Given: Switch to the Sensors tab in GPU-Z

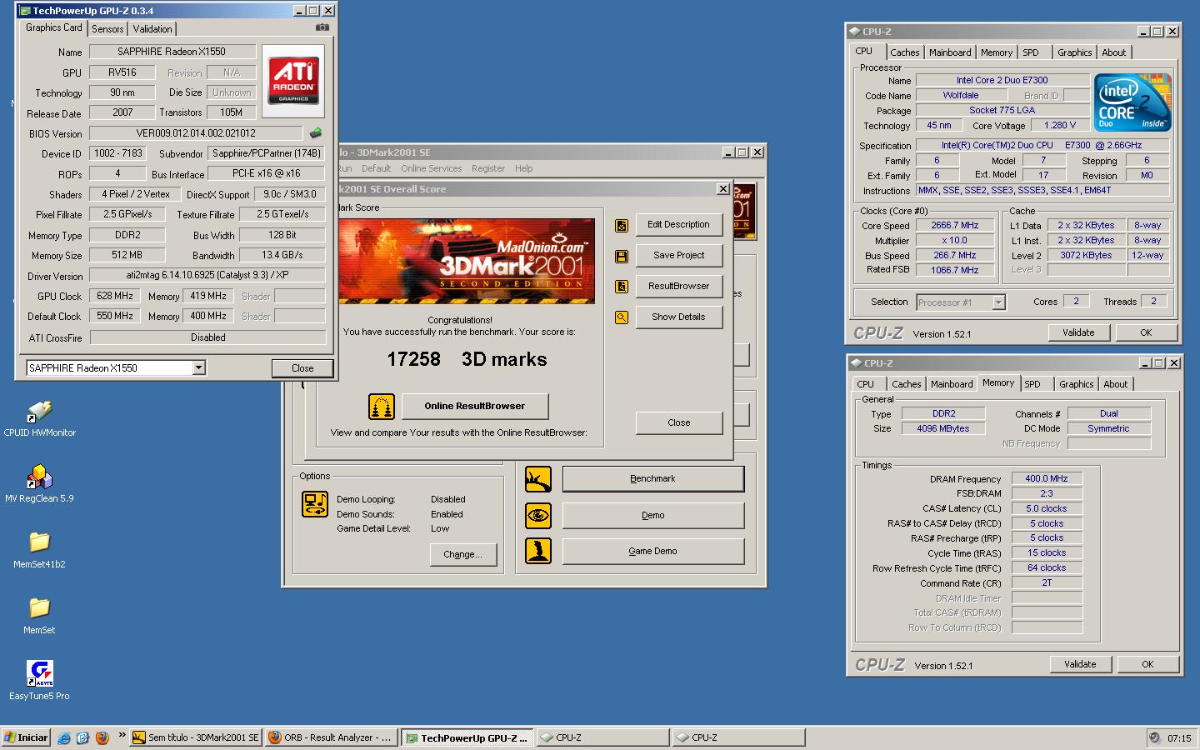Looking at the screenshot, I should tap(107, 28).
